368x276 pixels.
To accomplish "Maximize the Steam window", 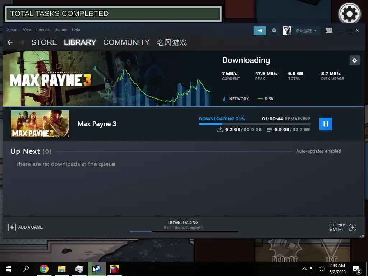I will coord(349,31).
